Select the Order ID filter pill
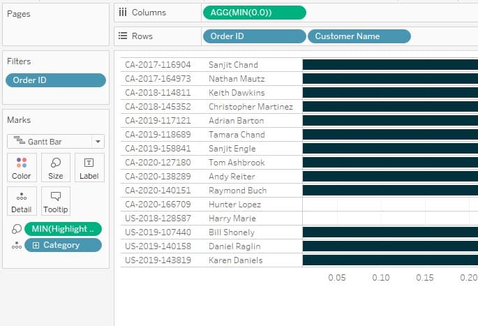Image resolution: width=478 pixels, height=326 pixels. click(56, 80)
